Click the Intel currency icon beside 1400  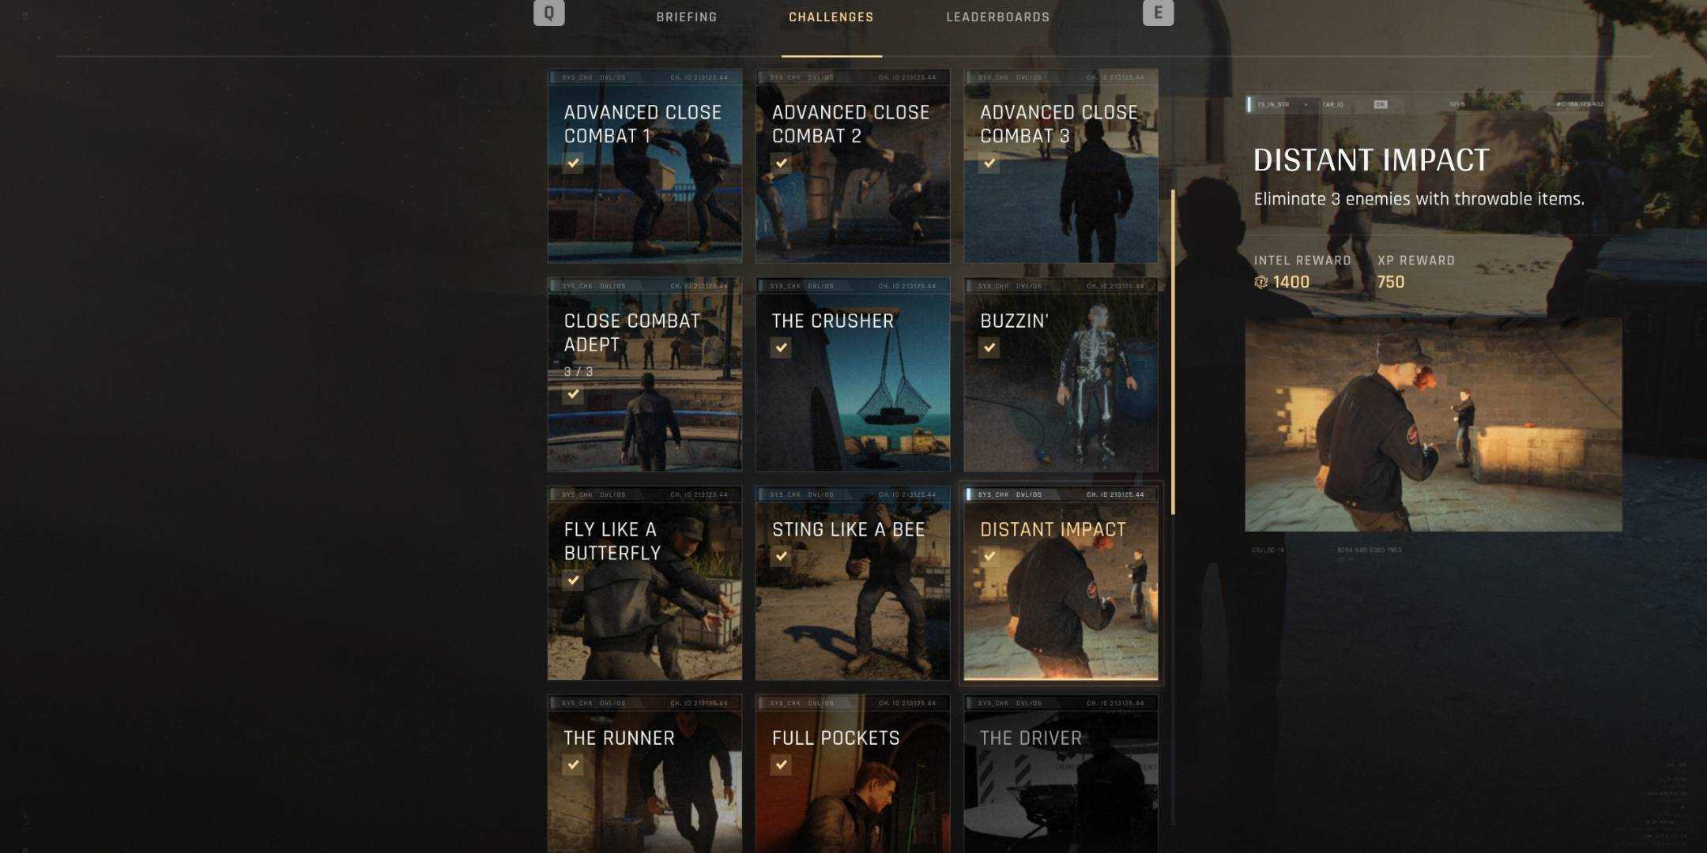(1261, 282)
